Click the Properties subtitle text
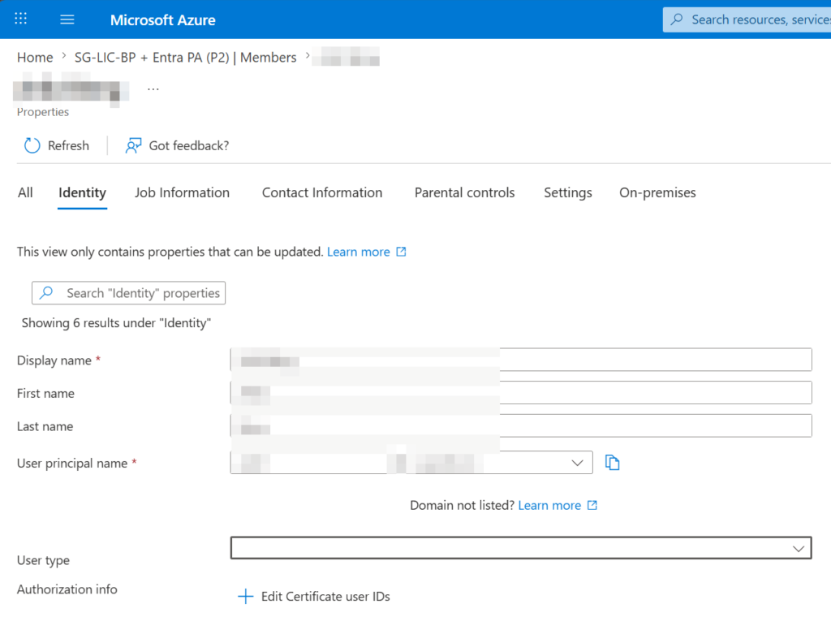The height and width of the screenshot is (617, 831). point(43,112)
